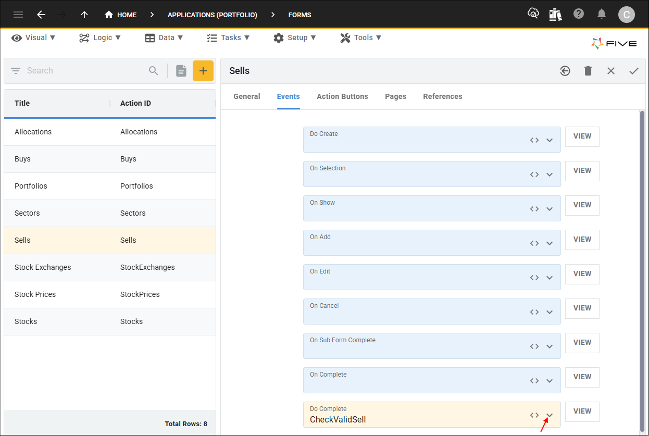Click VIEW beside On Edit
Viewport: 649px width, 436px height.
(582, 274)
